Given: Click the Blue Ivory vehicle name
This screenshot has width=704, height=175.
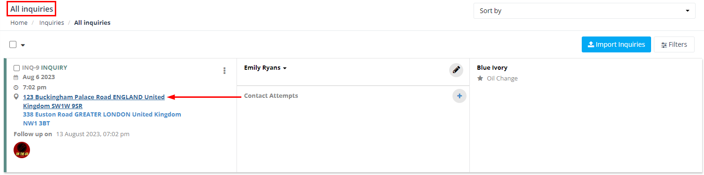Looking at the screenshot, I should 492,68.
